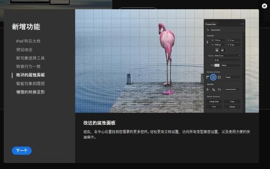Click the chain link icon beside canvas dimensions

[x=208, y=42]
